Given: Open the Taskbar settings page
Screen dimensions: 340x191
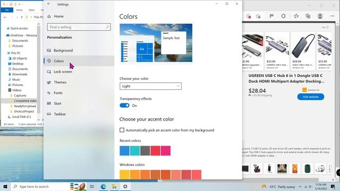Looking at the screenshot, I should (x=79, y=114).
